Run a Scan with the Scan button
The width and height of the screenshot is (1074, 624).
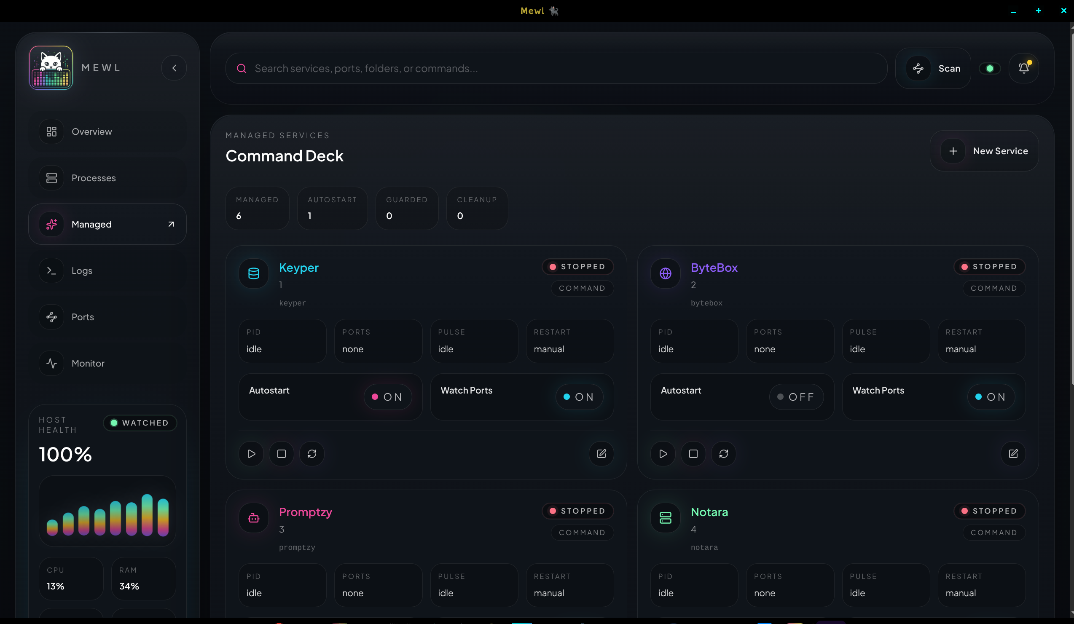click(x=933, y=68)
